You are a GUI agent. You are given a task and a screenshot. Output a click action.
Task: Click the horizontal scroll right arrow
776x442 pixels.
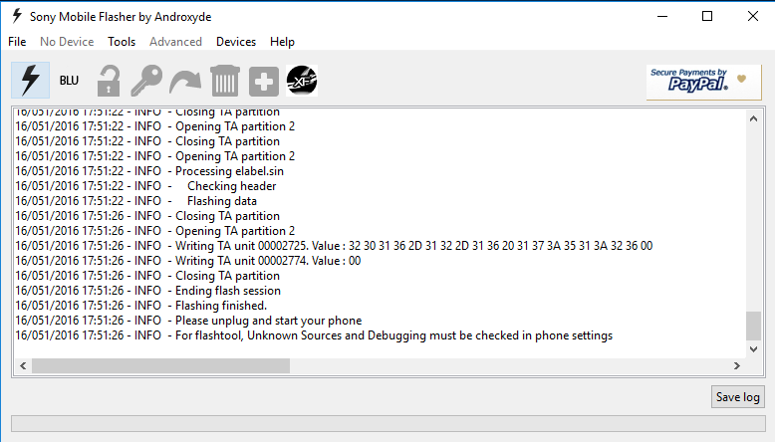pos(737,366)
